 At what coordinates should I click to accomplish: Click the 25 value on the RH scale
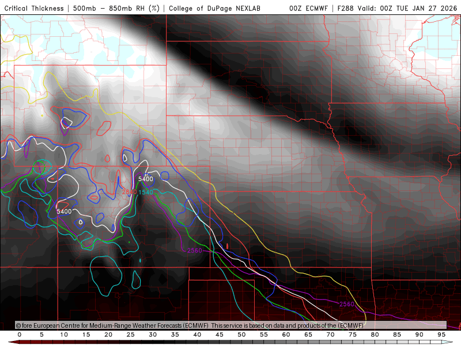(131, 335)
